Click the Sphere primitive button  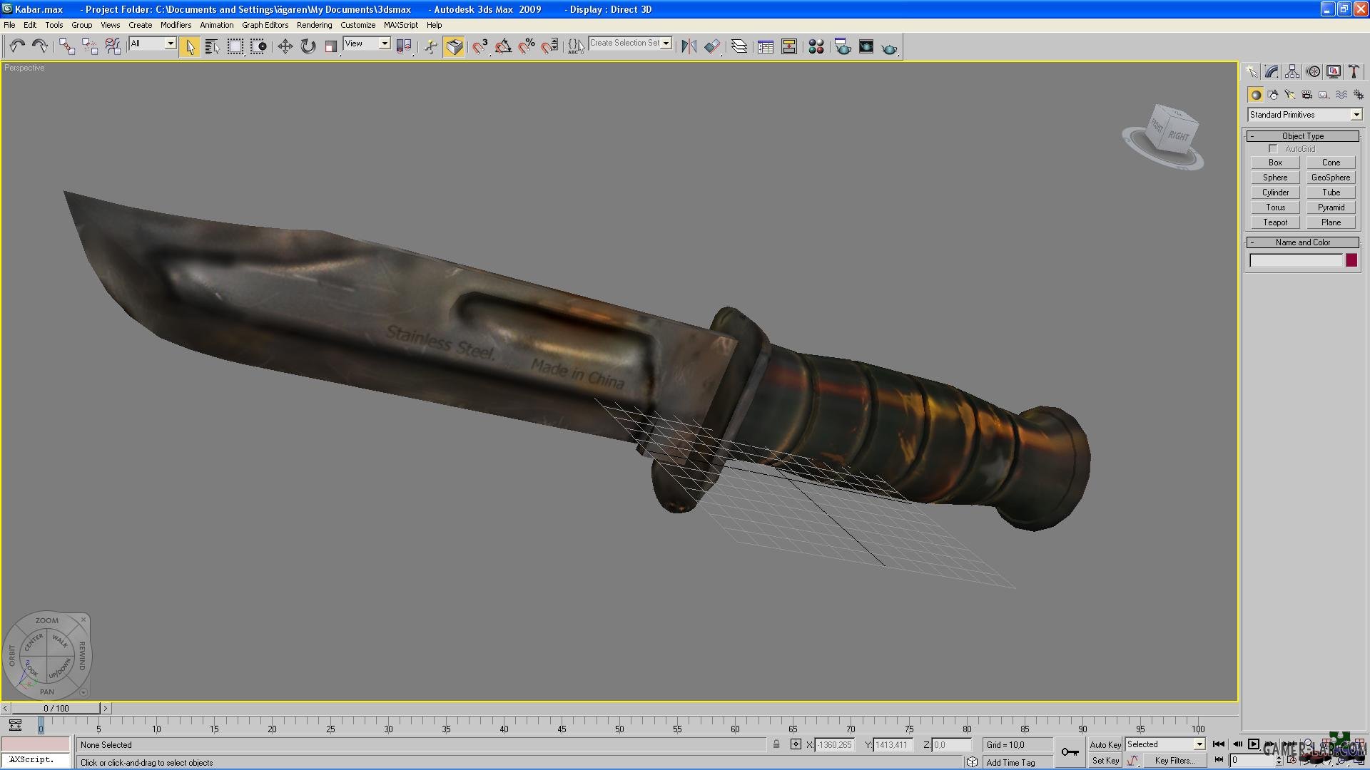[1275, 178]
